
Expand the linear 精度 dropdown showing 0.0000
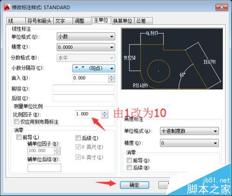click(x=86, y=47)
